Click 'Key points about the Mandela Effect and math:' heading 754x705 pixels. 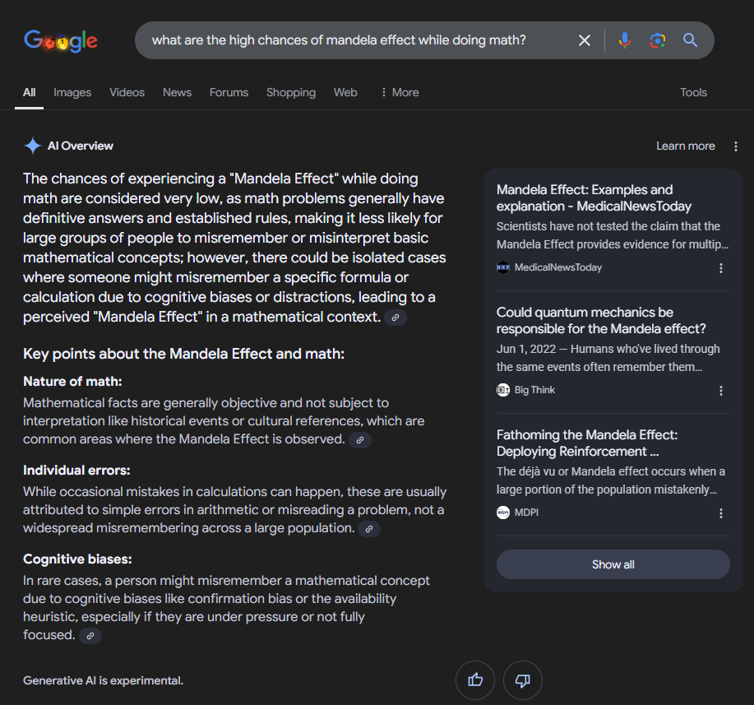tap(183, 354)
